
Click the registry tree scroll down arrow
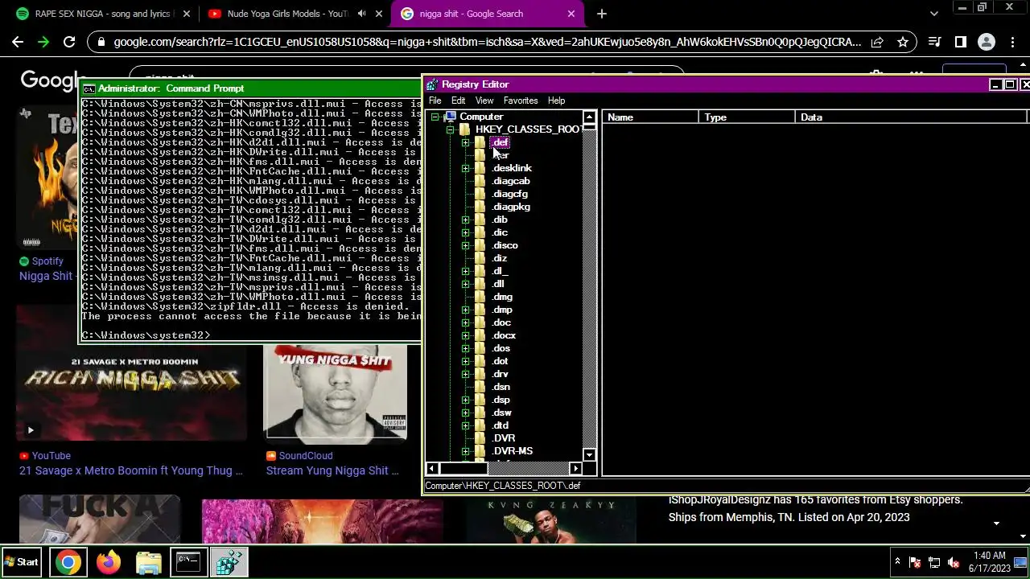point(589,455)
